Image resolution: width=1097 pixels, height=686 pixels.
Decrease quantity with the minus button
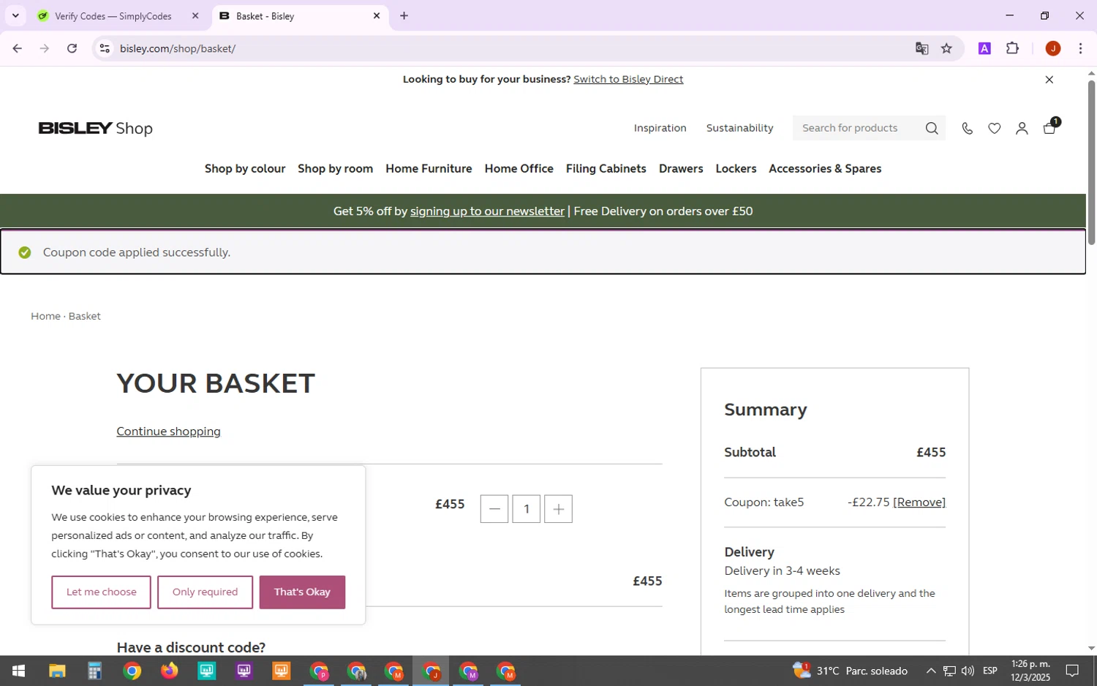click(x=494, y=509)
